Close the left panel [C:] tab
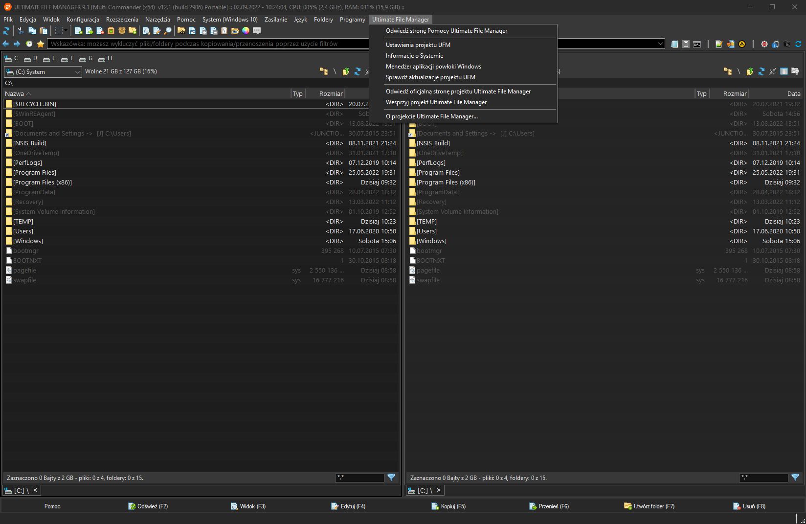This screenshot has height=524, width=806. click(x=35, y=490)
